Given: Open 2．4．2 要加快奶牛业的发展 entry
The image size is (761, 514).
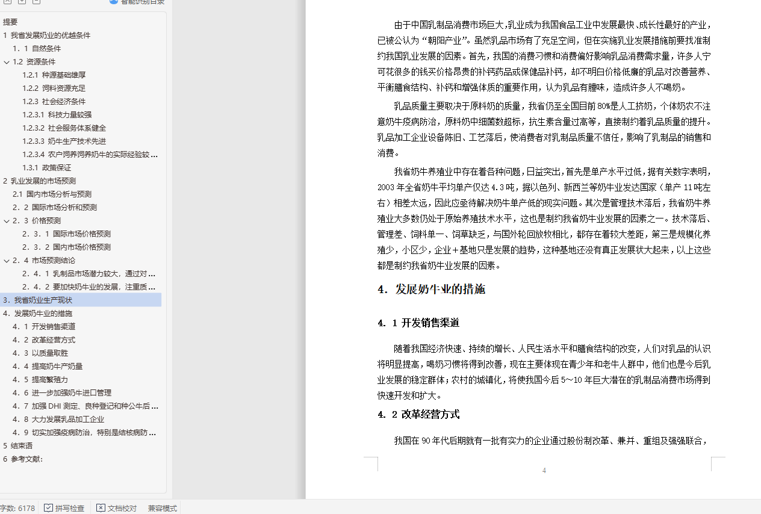Looking at the screenshot, I should pos(89,287).
